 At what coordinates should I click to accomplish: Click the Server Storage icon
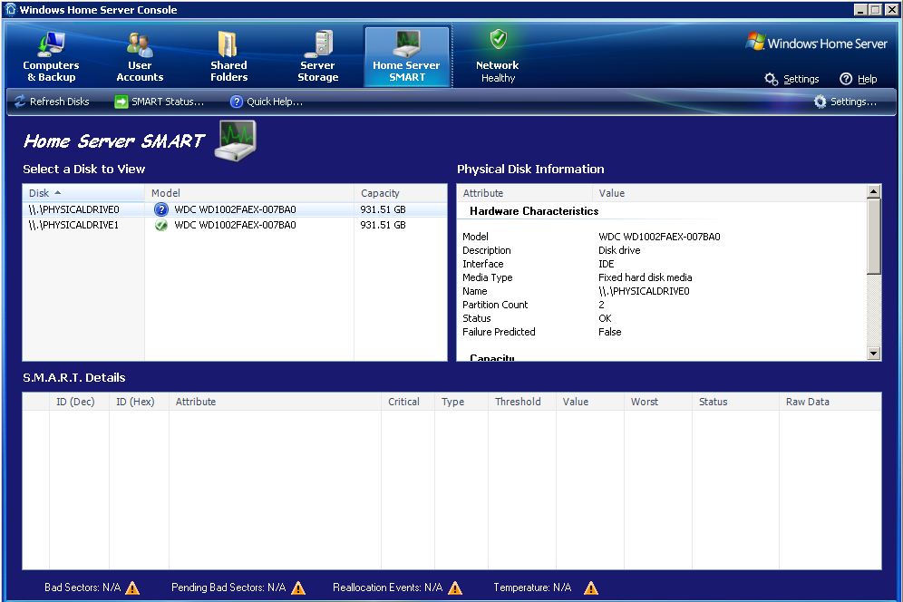[x=317, y=45]
